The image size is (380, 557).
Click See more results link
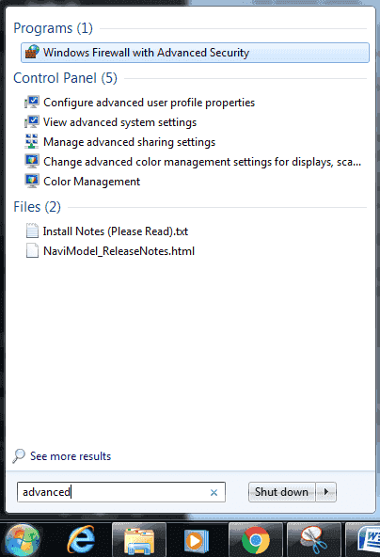[x=71, y=456]
